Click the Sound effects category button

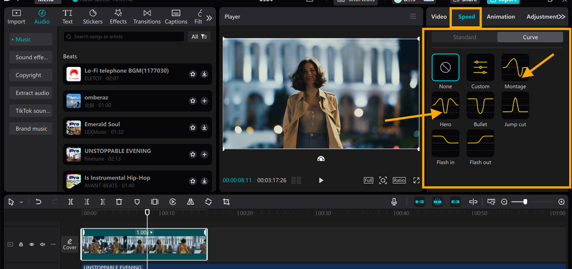click(31, 57)
